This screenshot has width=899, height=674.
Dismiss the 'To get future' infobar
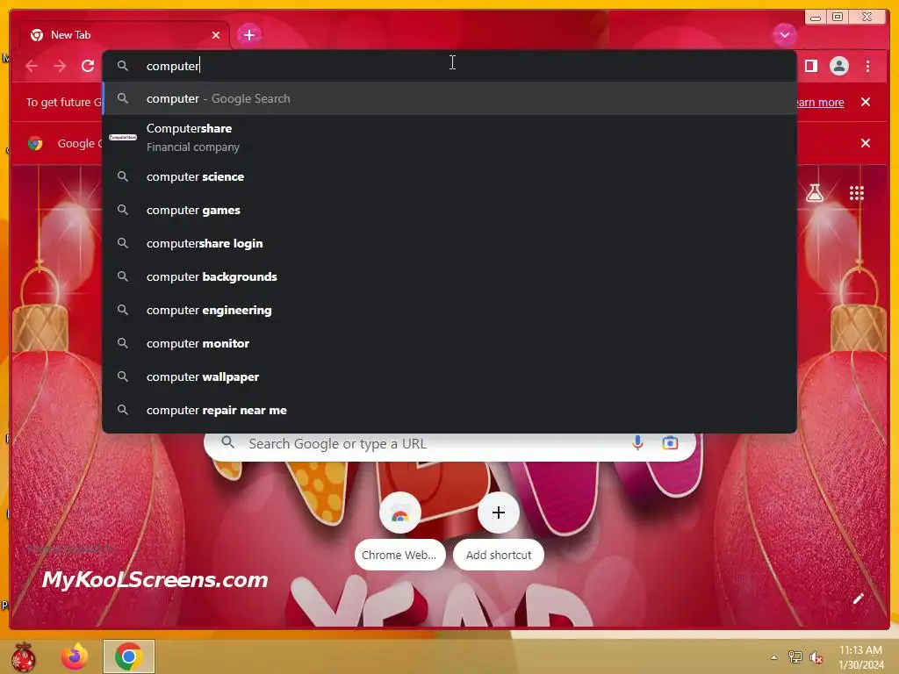point(865,102)
